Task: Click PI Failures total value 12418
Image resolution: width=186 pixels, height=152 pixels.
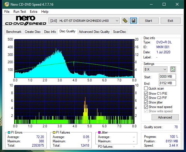Action: [85, 145]
